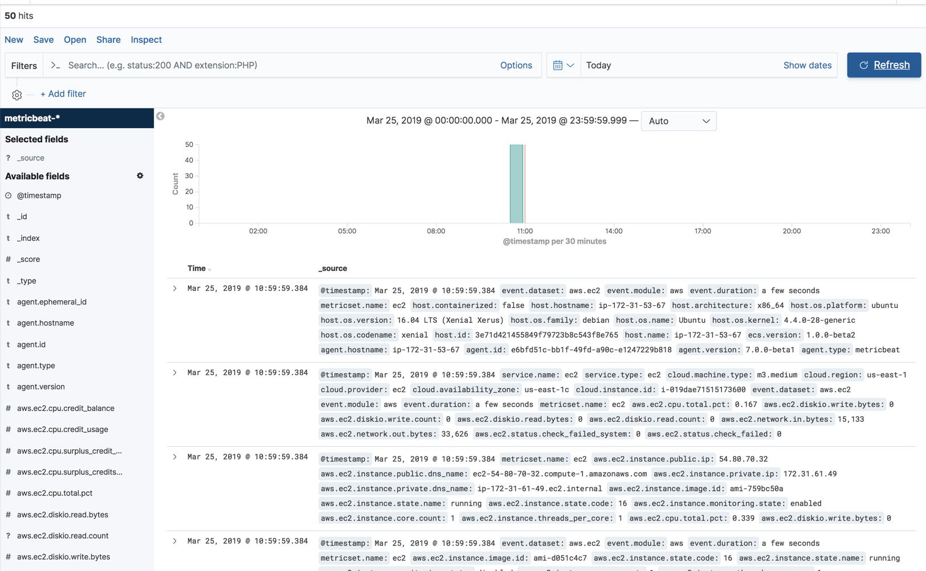Click + Add filter
This screenshot has height=571, width=926.
coord(63,94)
